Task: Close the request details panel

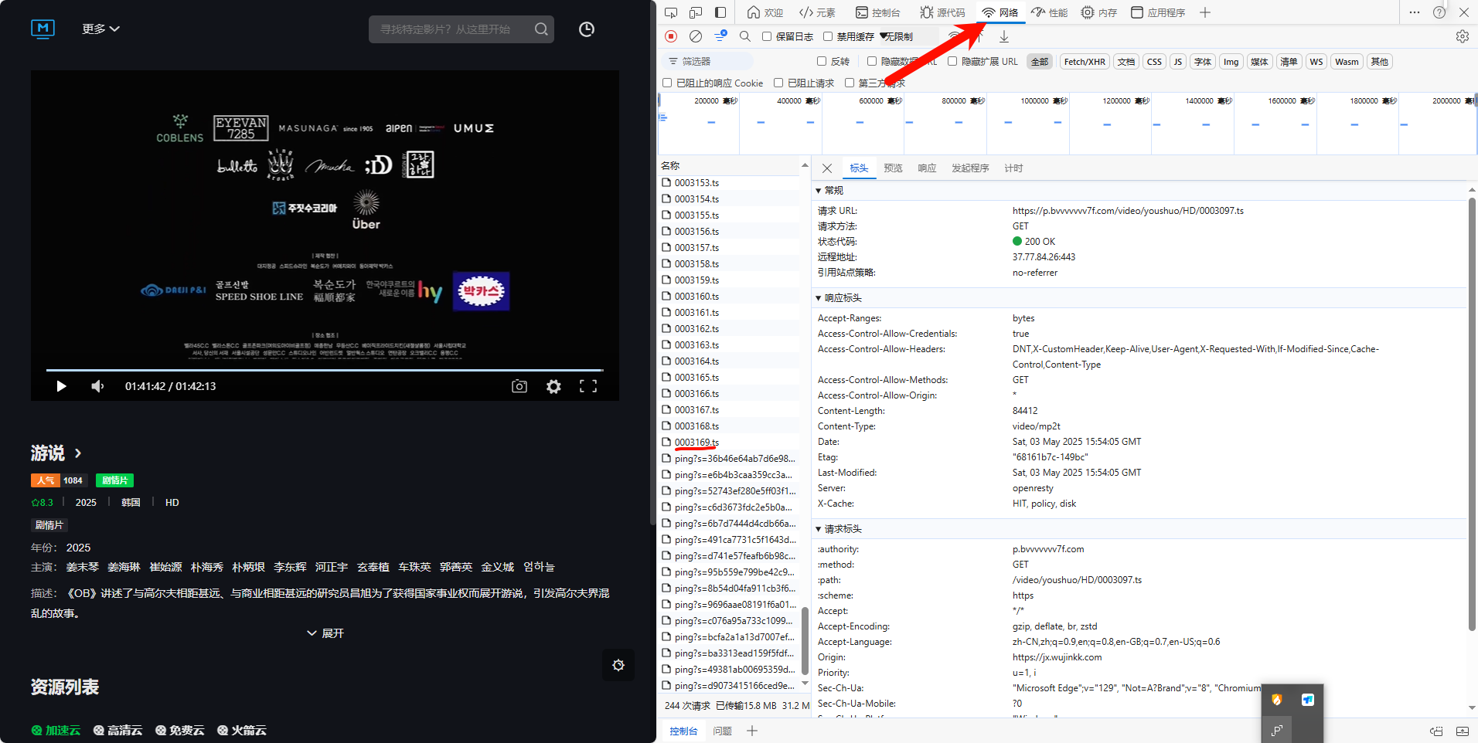Action: tap(827, 168)
